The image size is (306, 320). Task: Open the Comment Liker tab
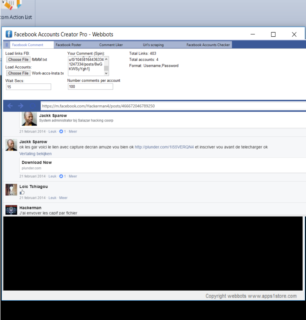pos(111,45)
